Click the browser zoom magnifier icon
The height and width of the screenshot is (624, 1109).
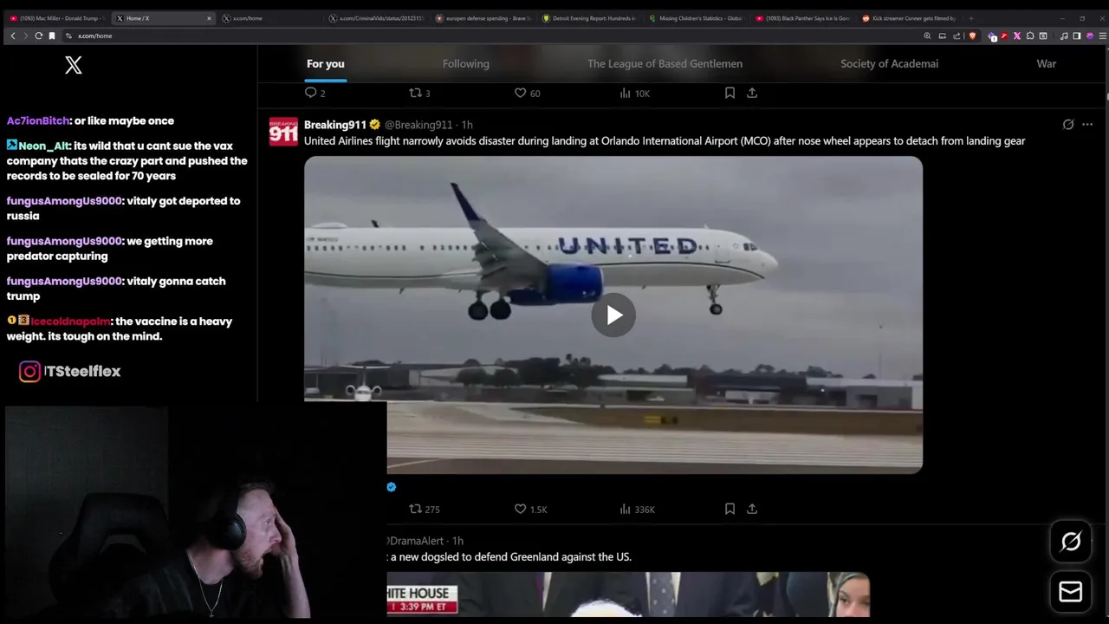coord(927,36)
